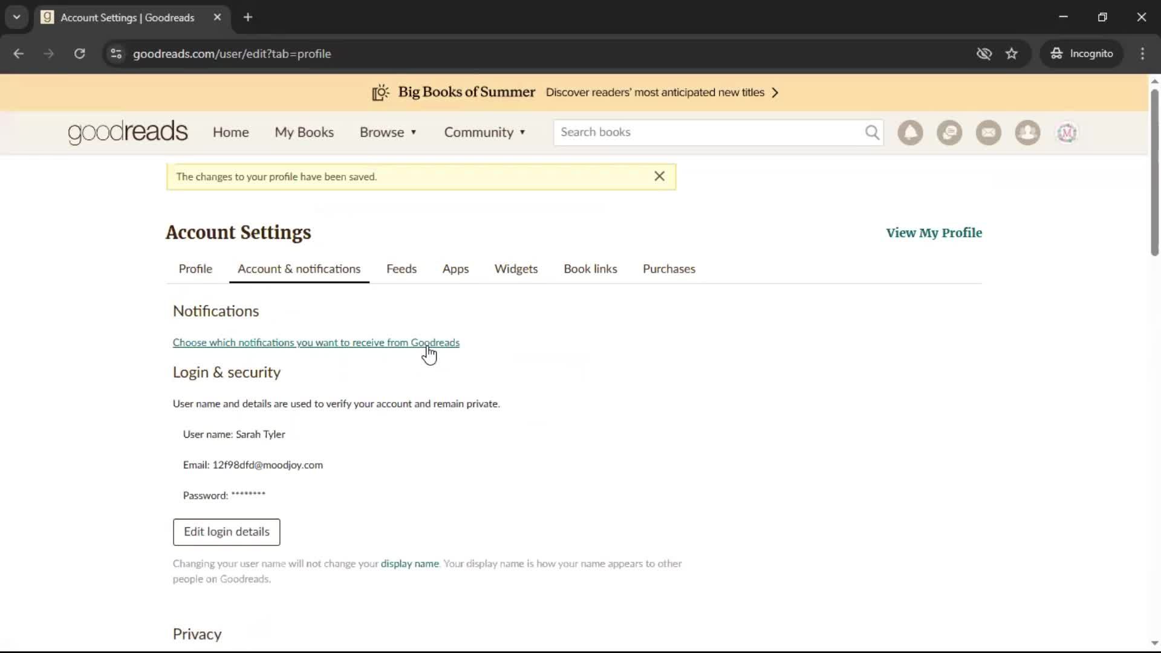Click the Big Books of Summer title
Screen dimensions: 1161x653
[x=466, y=92]
